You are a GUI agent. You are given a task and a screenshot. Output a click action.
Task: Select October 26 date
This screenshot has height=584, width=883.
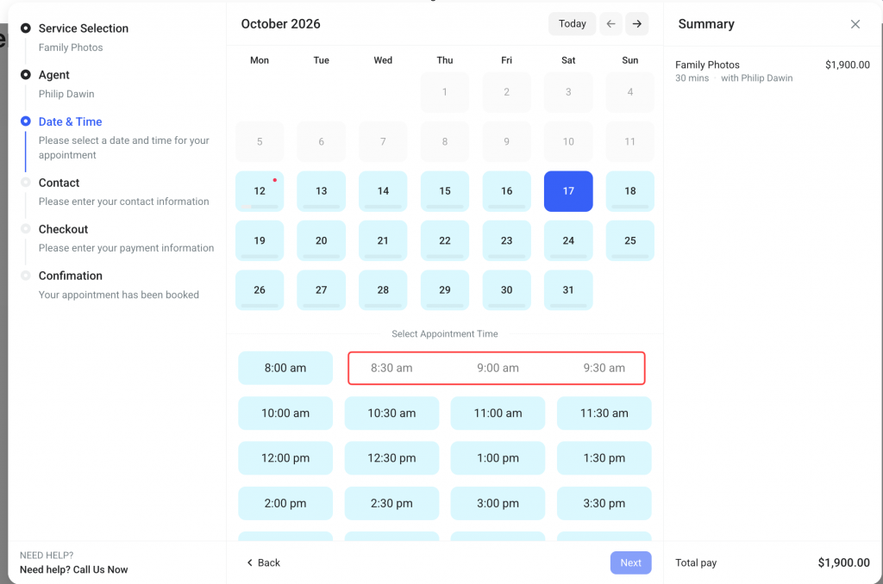pyautogui.click(x=260, y=290)
